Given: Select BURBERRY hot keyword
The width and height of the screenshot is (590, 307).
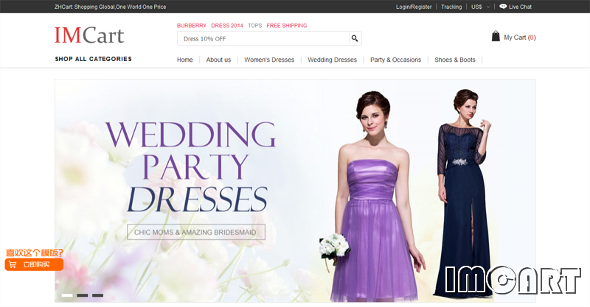Looking at the screenshot, I should coord(192,26).
